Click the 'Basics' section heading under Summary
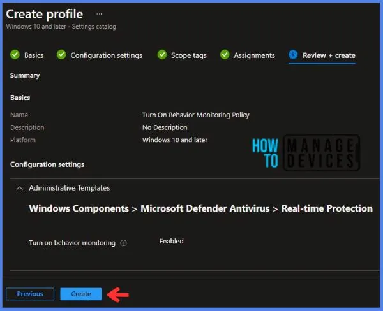 (20, 98)
